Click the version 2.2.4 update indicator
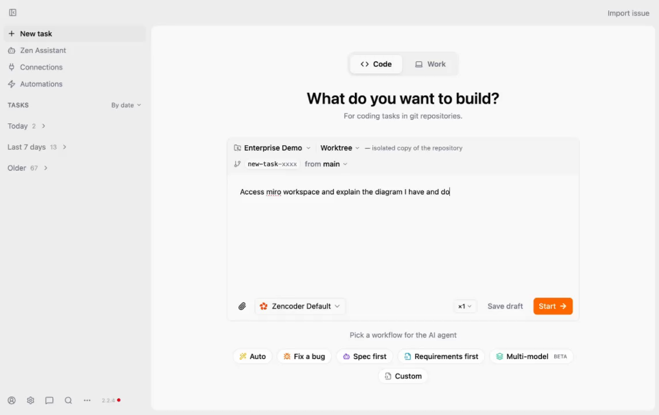Screen dimensions: 659x415 (111, 400)
